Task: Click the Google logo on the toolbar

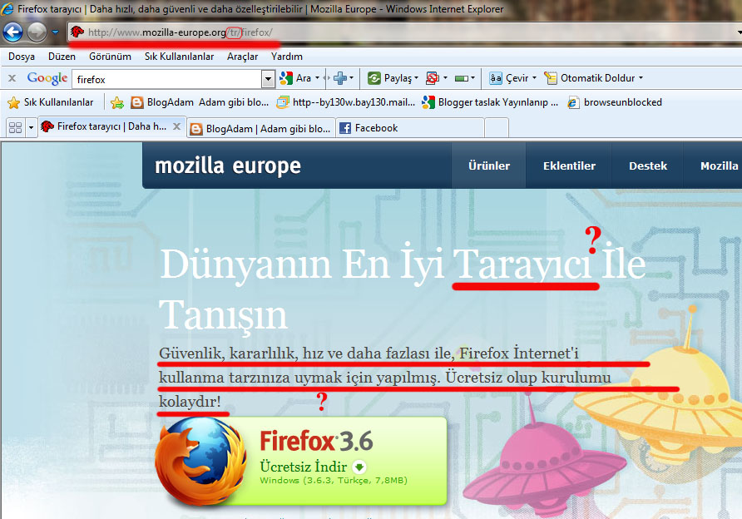Action: [47, 78]
